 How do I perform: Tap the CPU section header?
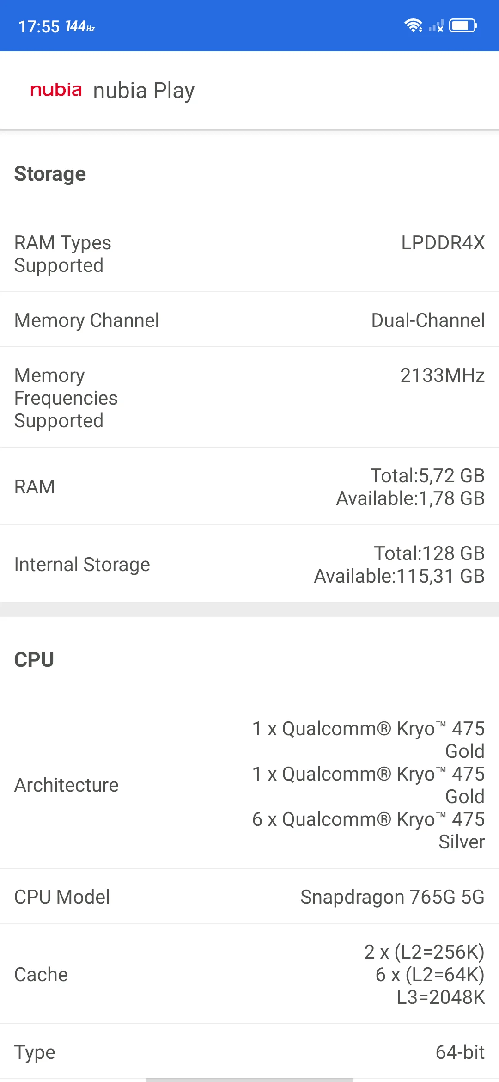point(34,659)
